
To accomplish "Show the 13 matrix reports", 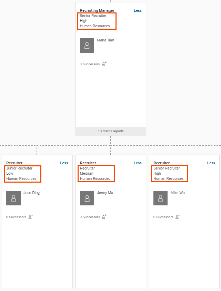I will 111,131.
